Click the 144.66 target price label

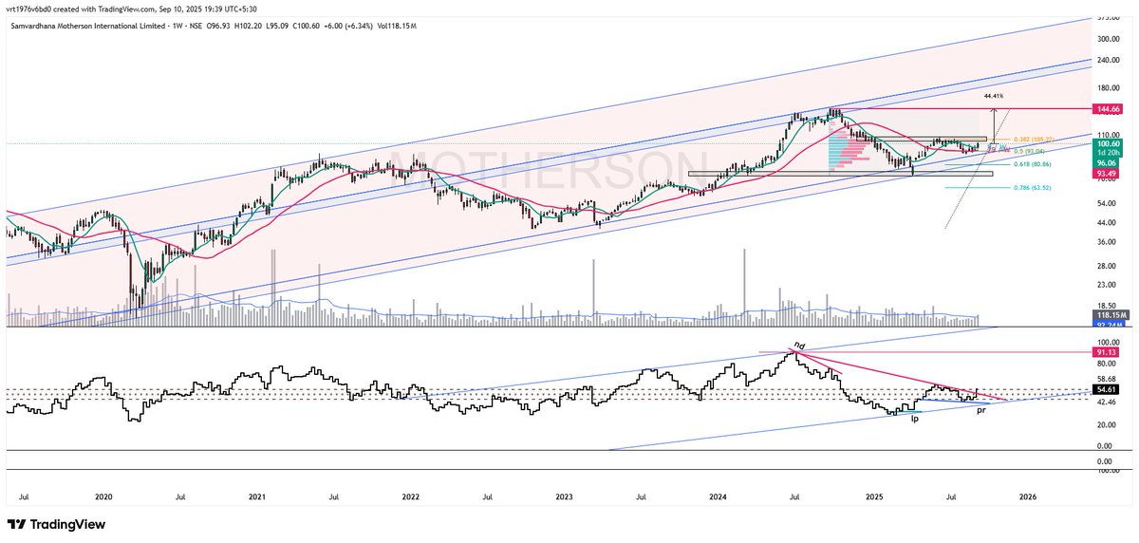point(1109,110)
